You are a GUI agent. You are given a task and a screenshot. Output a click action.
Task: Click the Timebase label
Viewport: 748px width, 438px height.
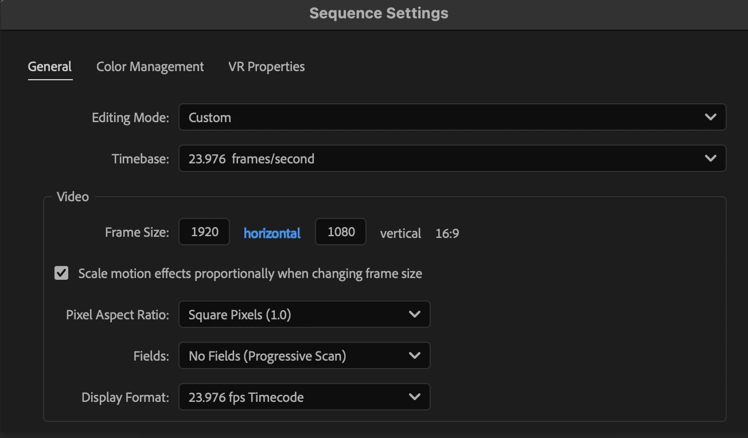tap(140, 159)
